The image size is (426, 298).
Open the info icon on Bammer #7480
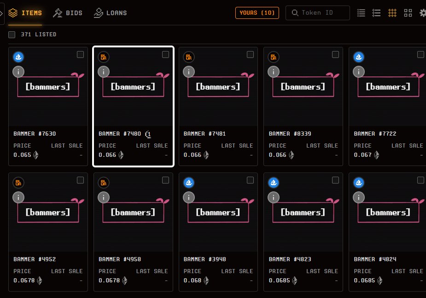(104, 72)
